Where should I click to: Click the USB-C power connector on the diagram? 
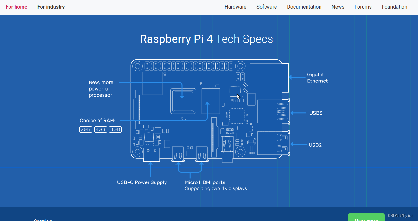coord(151,154)
